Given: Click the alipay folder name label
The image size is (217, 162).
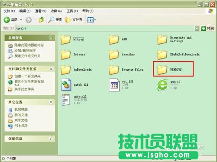Looking at the screenshot, I should click(x=79, y=39).
